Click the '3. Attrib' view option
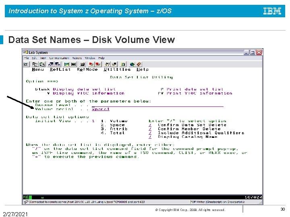This screenshot has width=290, height=217. [114, 129]
